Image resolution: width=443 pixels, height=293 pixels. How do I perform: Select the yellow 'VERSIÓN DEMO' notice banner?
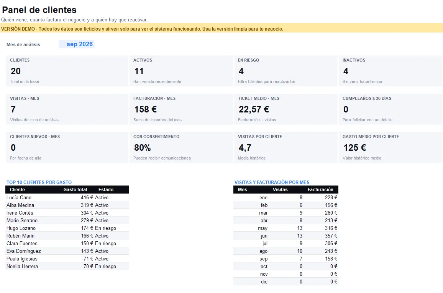(221, 29)
